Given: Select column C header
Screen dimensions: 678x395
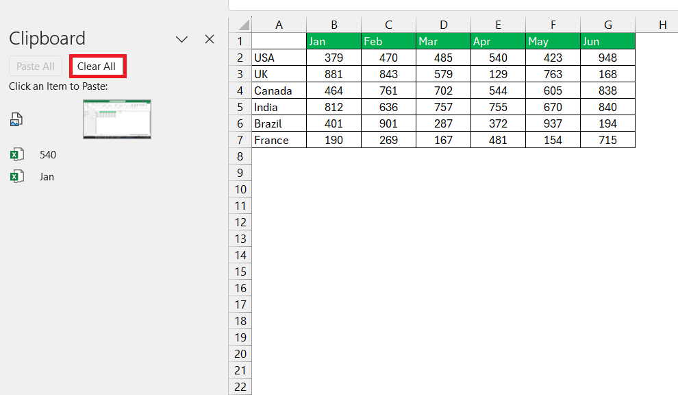Looking at the screenshot, I should click(389, 25).
